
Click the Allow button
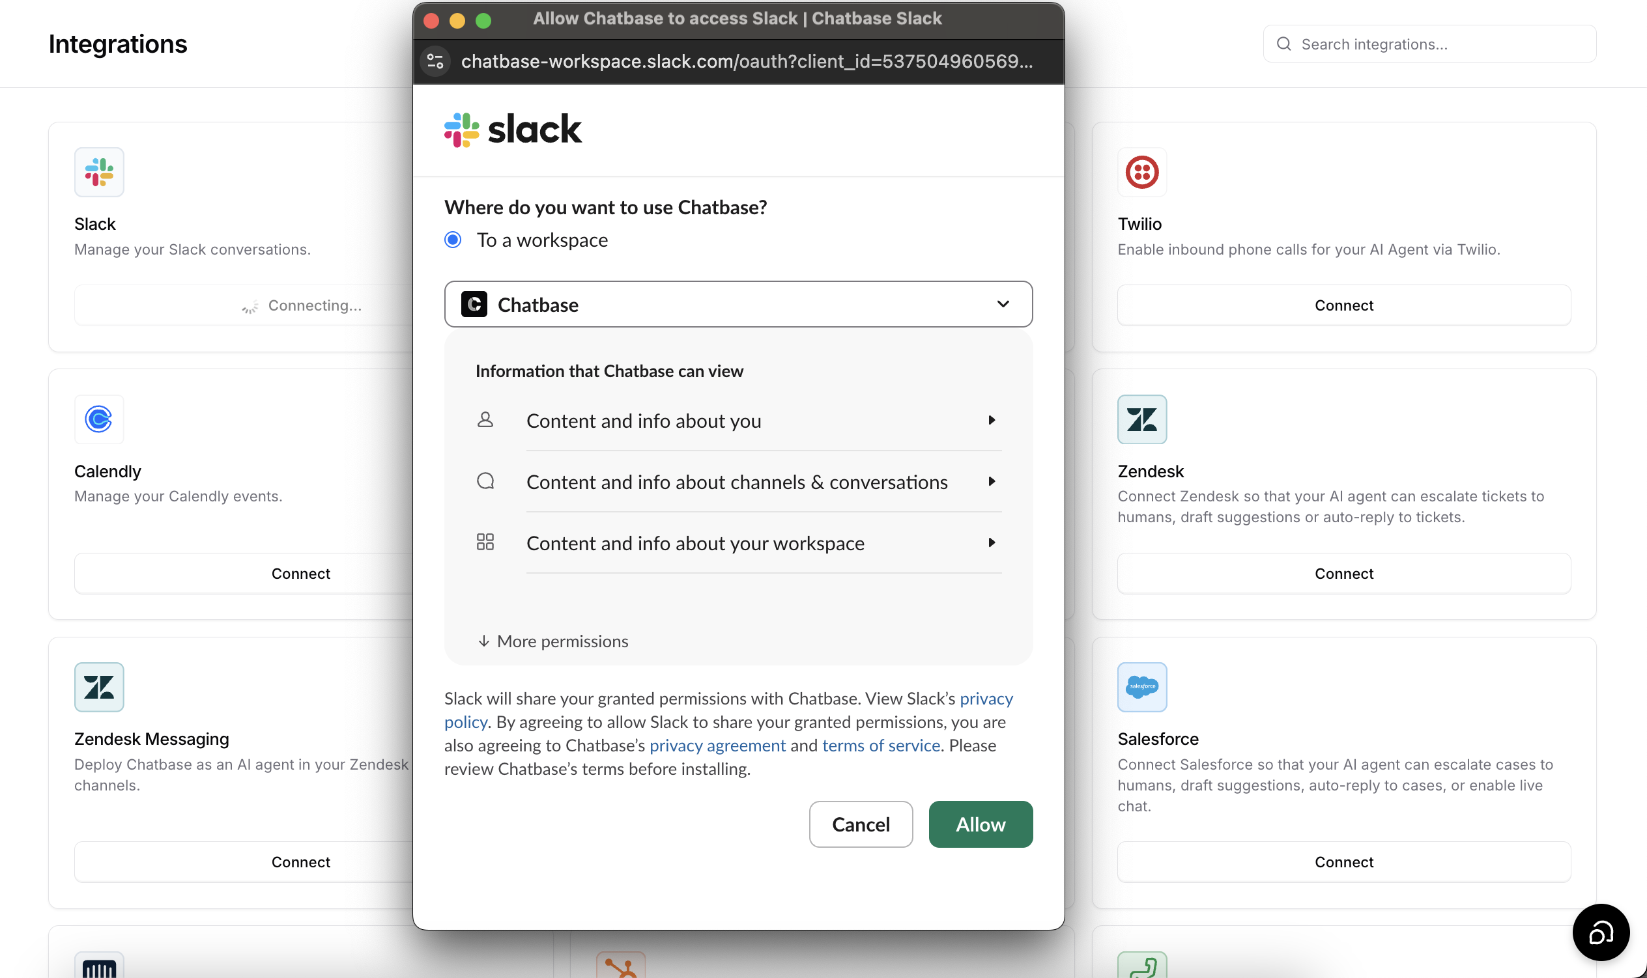[x=981, y=824]
